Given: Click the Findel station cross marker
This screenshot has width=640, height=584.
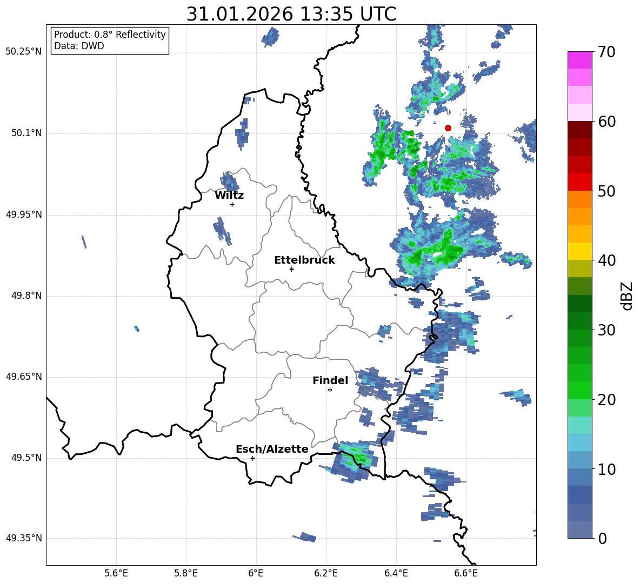Looking at the screenshot, I should pyautogui.click(x=330, y=390).
